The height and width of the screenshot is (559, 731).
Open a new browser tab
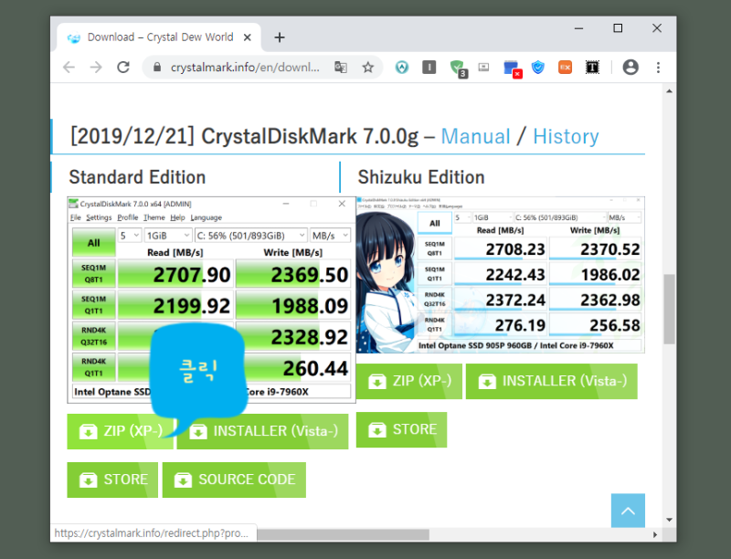click(x=280, y=37)
